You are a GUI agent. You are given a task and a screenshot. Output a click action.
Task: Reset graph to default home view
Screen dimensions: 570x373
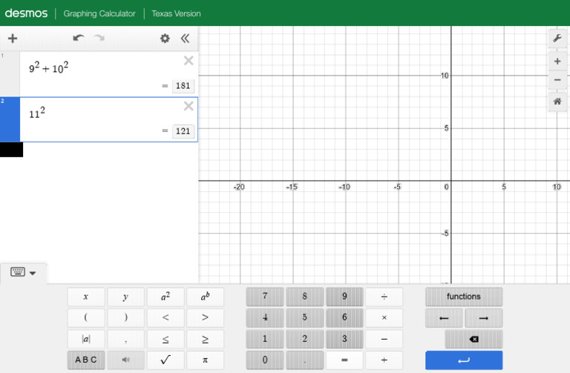(x=557, y=102)
